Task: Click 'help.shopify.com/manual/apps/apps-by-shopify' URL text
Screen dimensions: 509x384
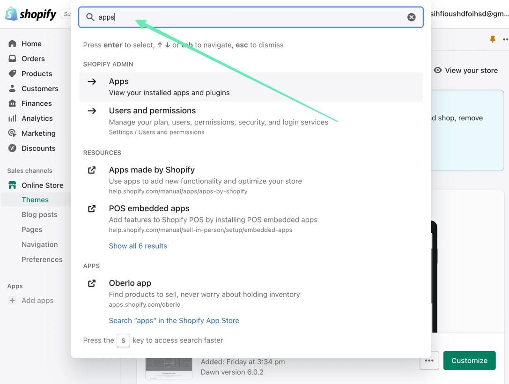Action: [178, 191]
